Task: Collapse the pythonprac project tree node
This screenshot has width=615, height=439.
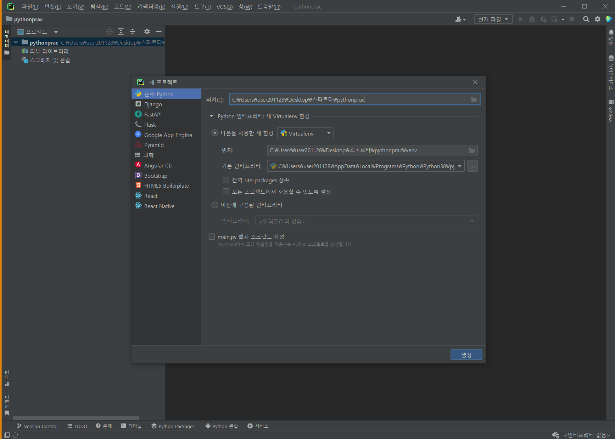Action: point(16,42)
